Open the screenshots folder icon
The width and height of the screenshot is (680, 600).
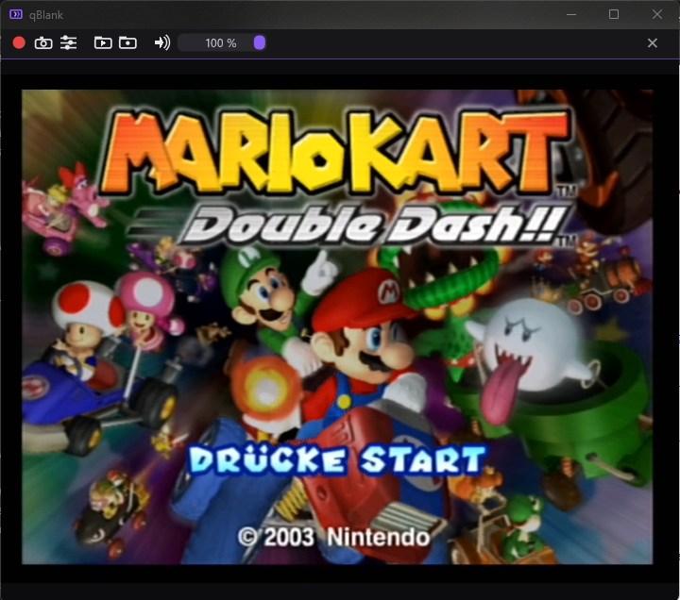(127, 42)
